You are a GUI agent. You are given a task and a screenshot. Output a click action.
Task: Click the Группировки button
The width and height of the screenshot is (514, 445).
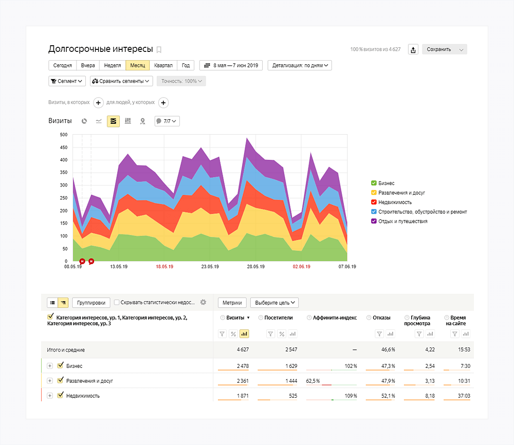[x=91, y=303]
